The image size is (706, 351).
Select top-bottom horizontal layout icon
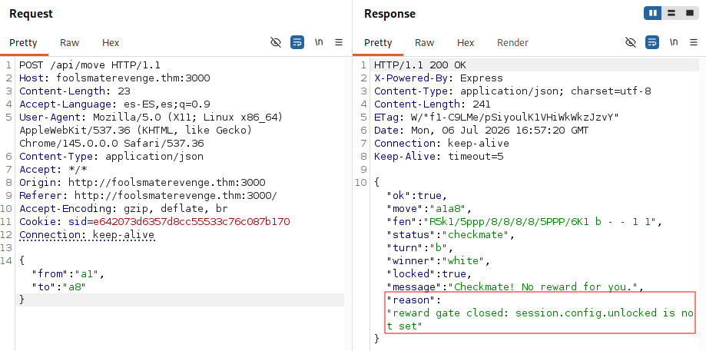click(671, 14)
